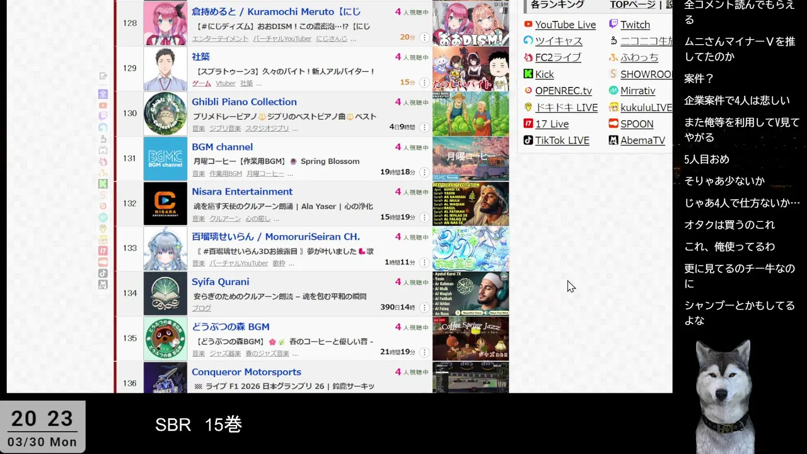807x454 pixels.
Task: Click the YouTube logo beside YouTube Live link
Action: (x=528, y=25)
